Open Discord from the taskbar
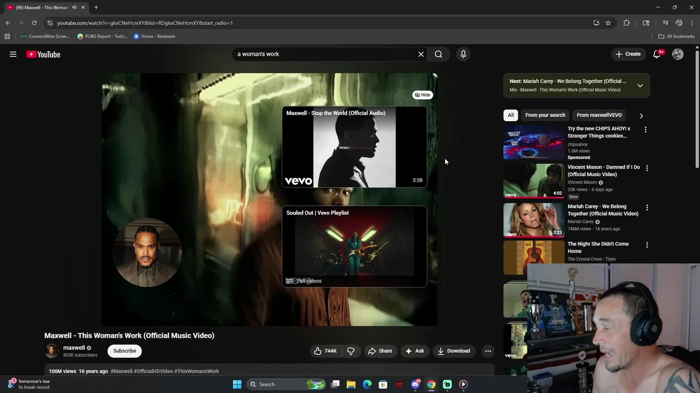The width and height of the screenshot is (700, 393). point(415,384)
